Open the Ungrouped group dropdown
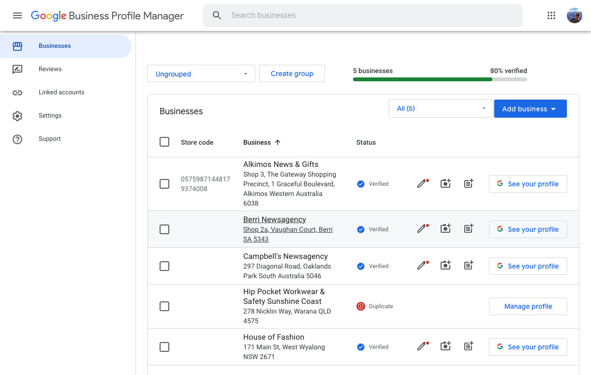The height and width of the screenshot is (375, 591). point(201,74)
